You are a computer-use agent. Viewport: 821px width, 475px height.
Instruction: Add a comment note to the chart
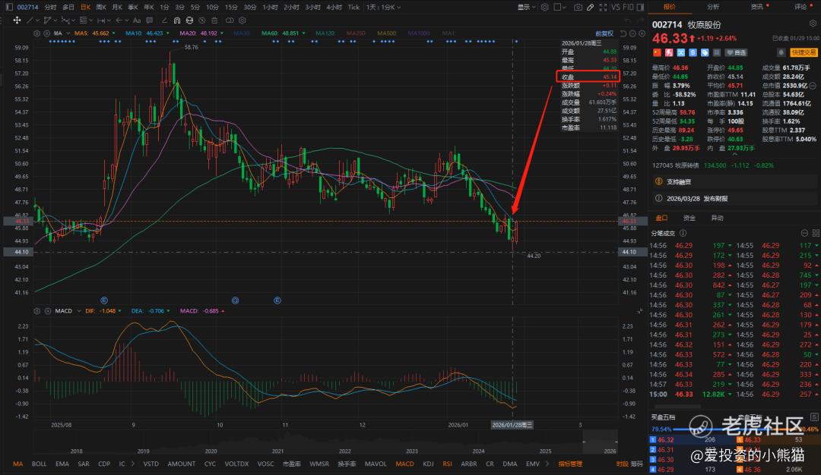tap(150, 20)
